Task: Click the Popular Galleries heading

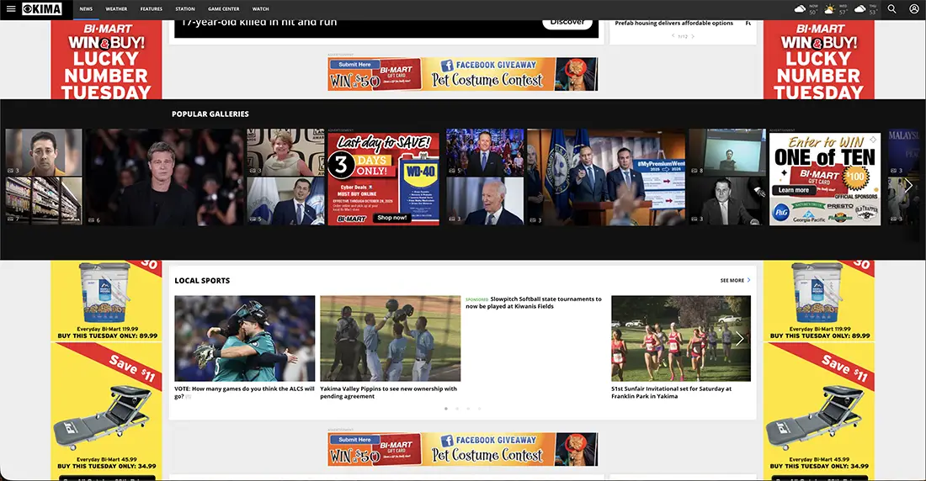Action: tap(210, 114)
